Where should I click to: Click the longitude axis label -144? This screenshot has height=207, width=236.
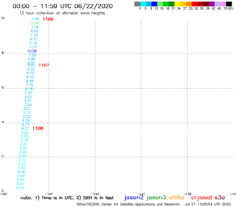tap(95, 194)
